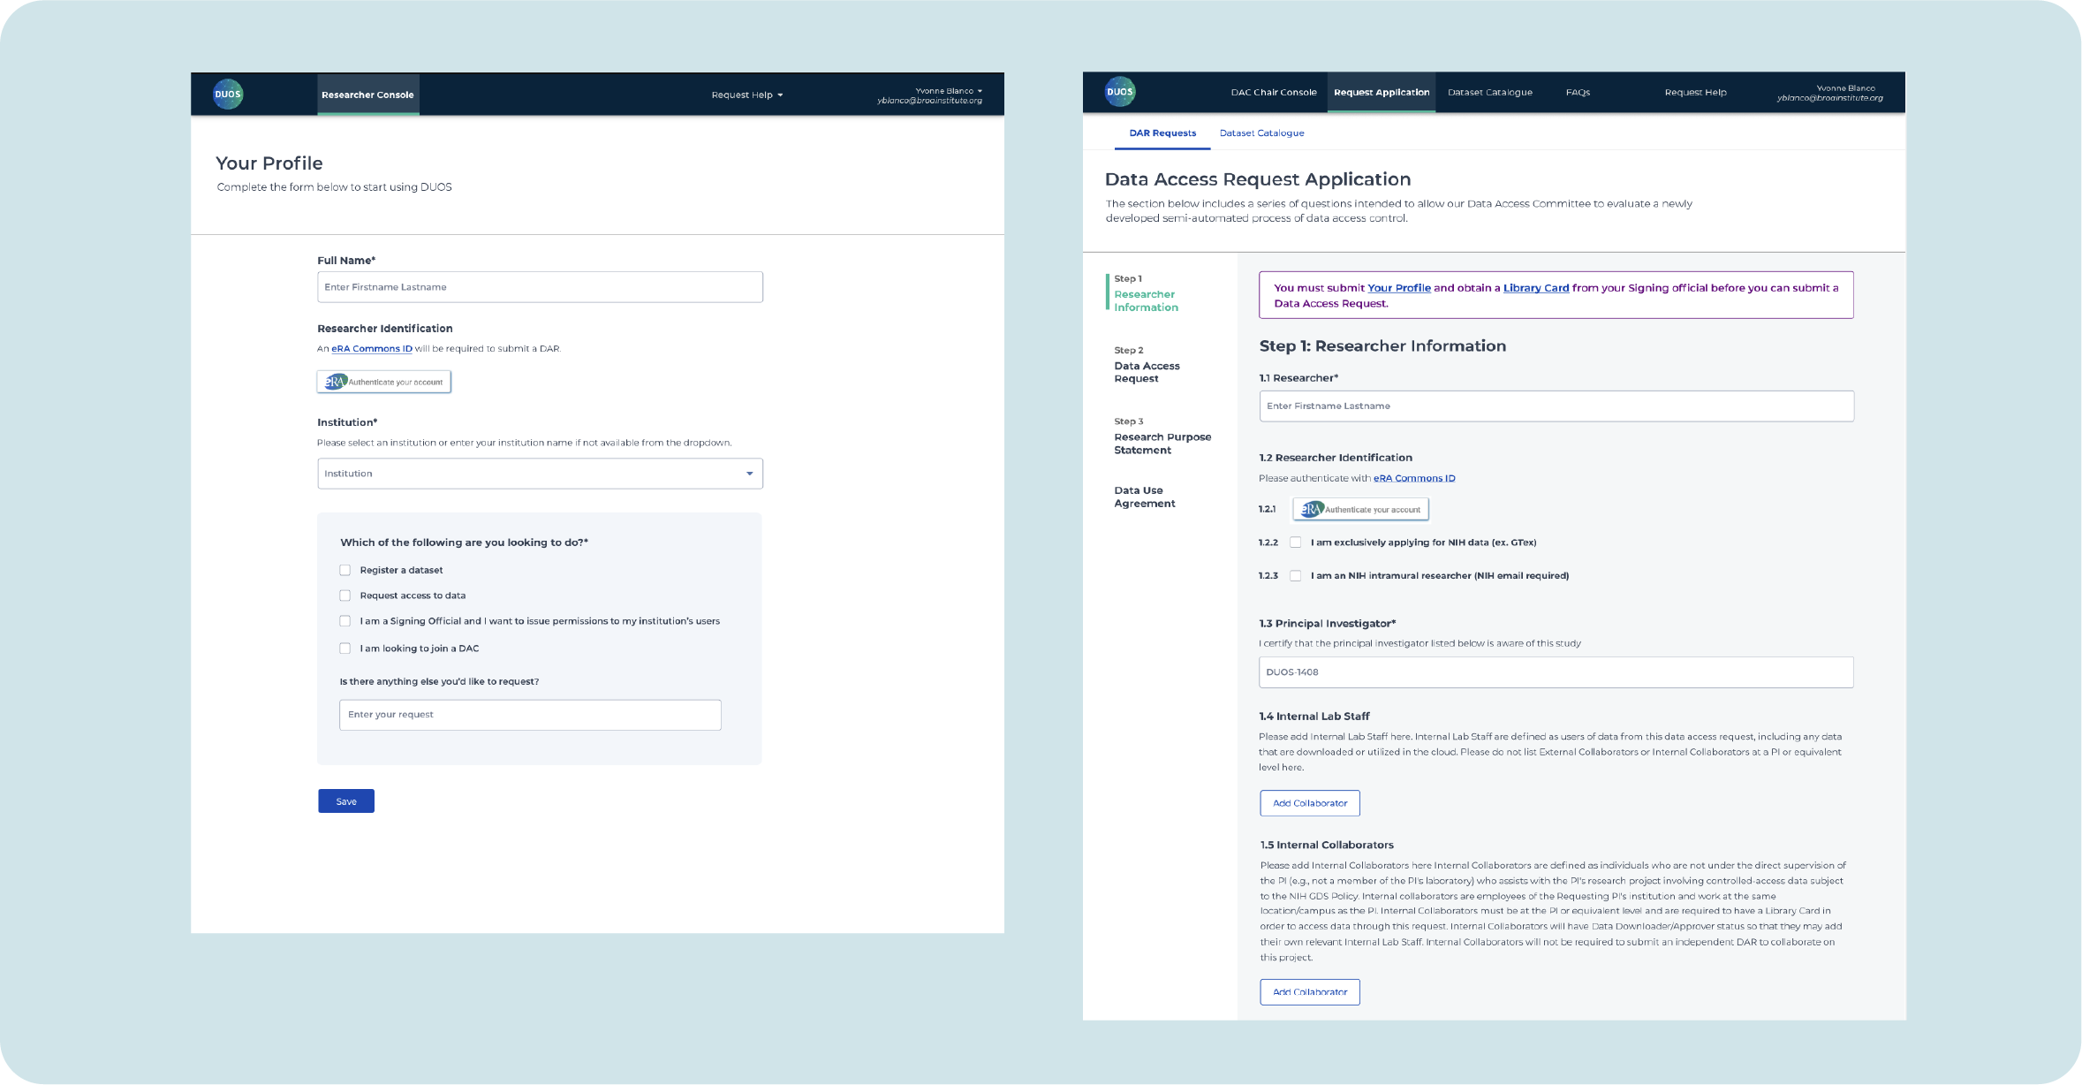2082x1085 pixels.
Task: Open FAQs in the top navigation
Action: tap(1578, 93)
